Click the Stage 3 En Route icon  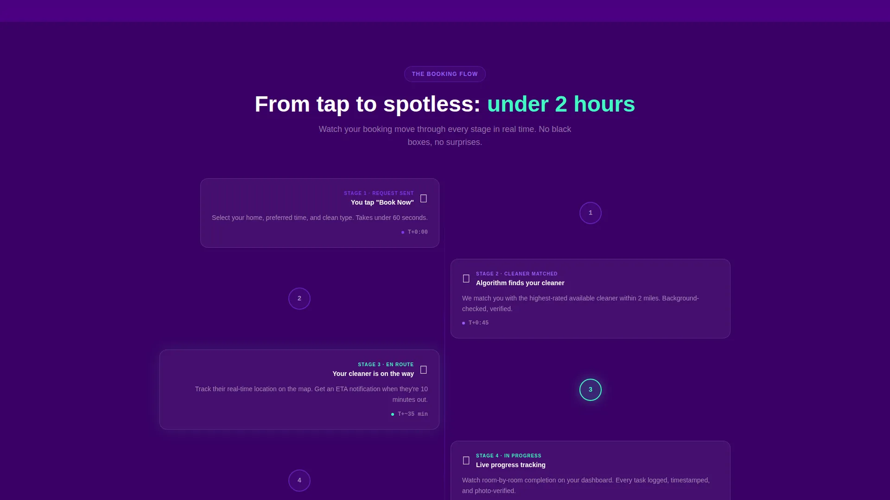tap(423, 369)
